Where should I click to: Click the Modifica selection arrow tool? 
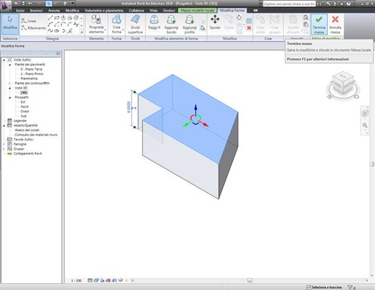[10, 24]
